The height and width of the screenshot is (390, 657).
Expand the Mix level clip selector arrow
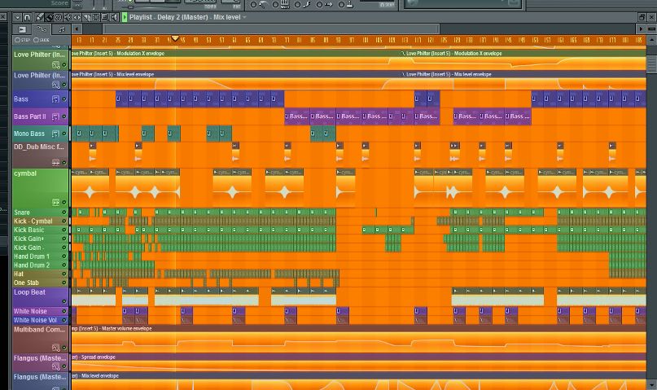pyautogui.click(x=244, y=17)
